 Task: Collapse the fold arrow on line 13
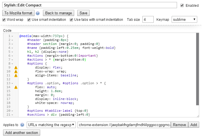12,83
